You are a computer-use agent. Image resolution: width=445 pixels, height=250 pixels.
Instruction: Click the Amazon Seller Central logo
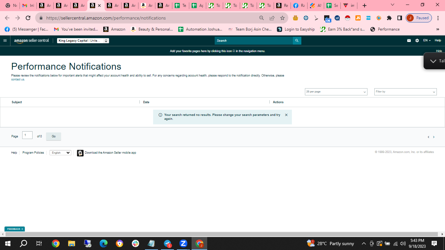point(32,41)
